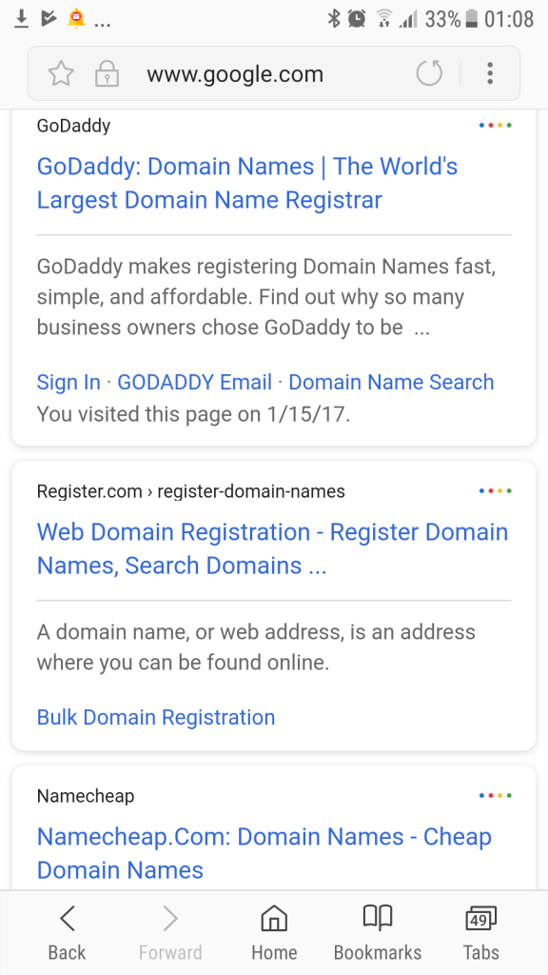Viewport: 548px width, 975px height.
Task: Show the 49 open Tabs
Action: click(x=480, y=933)
